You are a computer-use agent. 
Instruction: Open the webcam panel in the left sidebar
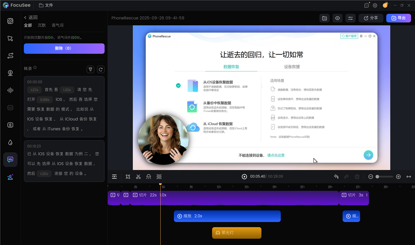click(10, 73)
